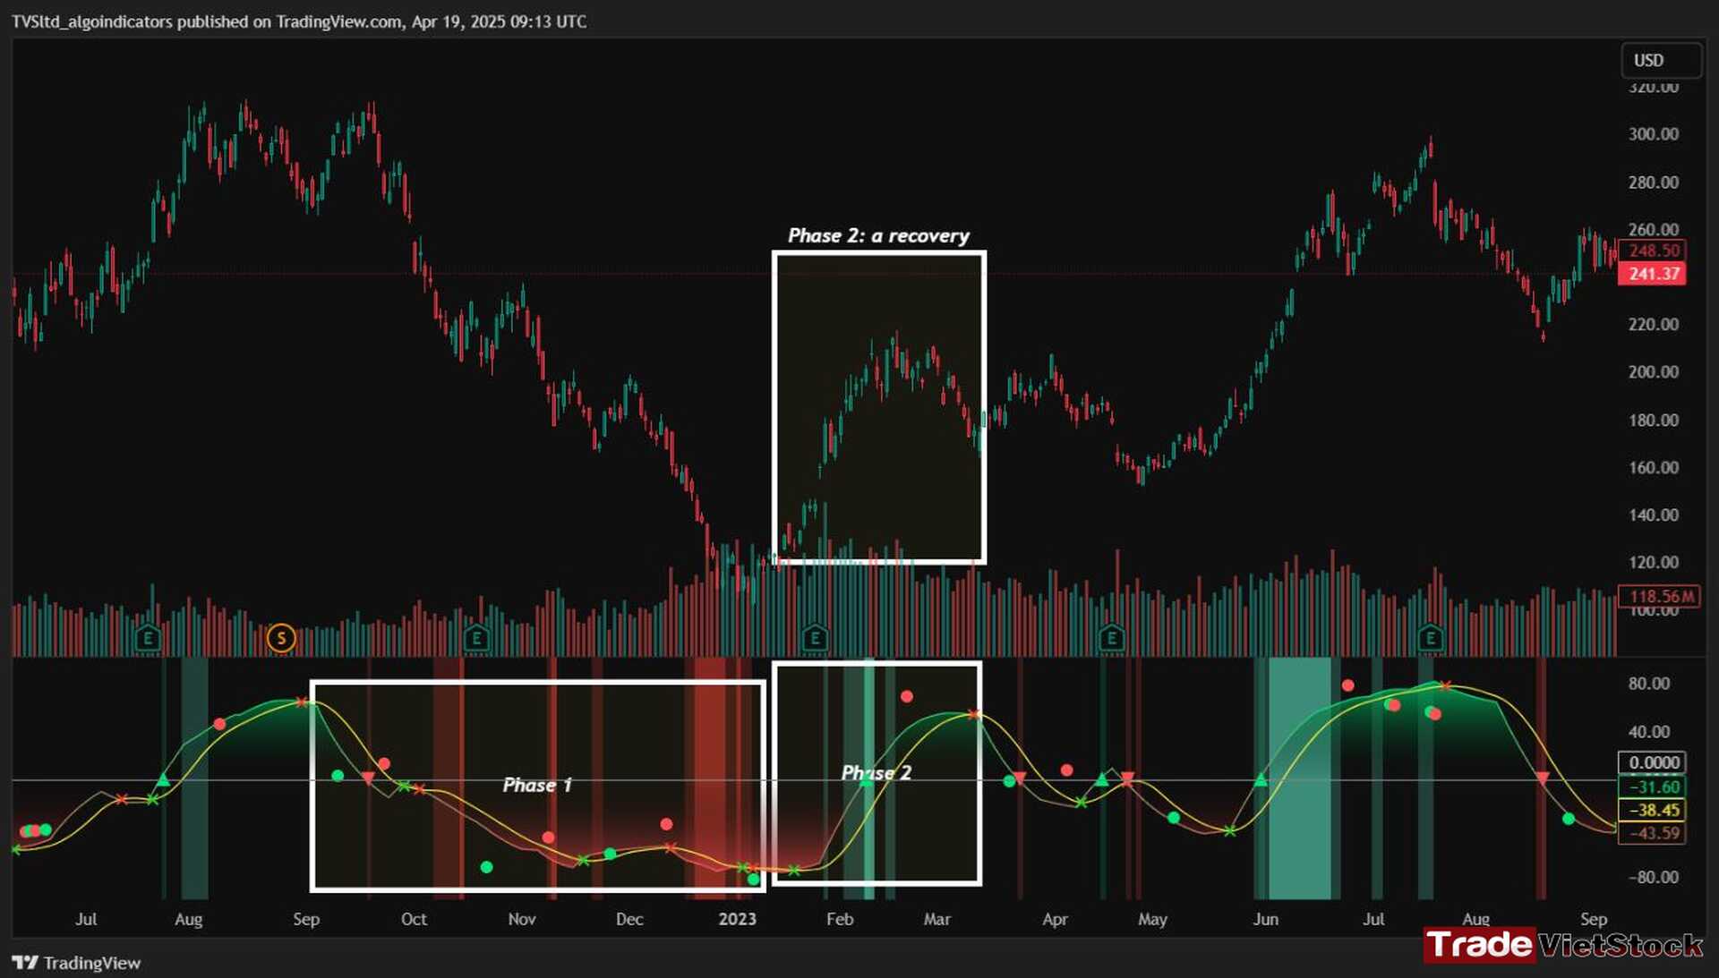Open the earnings E marker in January 2023
1719x978 pixels.
point(815,638)
